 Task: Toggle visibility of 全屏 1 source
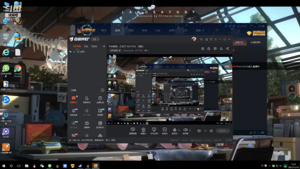(70, 52)
